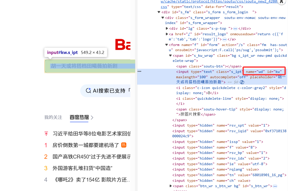Click ellipsis in div id="lg" line
The height and width of the screenshot is (191, 288).
pyautogui.click(x=235, y=29)
